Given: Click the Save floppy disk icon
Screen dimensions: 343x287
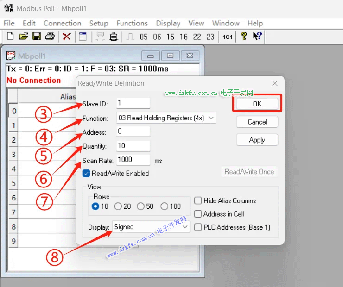Looking at the screenshot, I should (x=37, y=36).
